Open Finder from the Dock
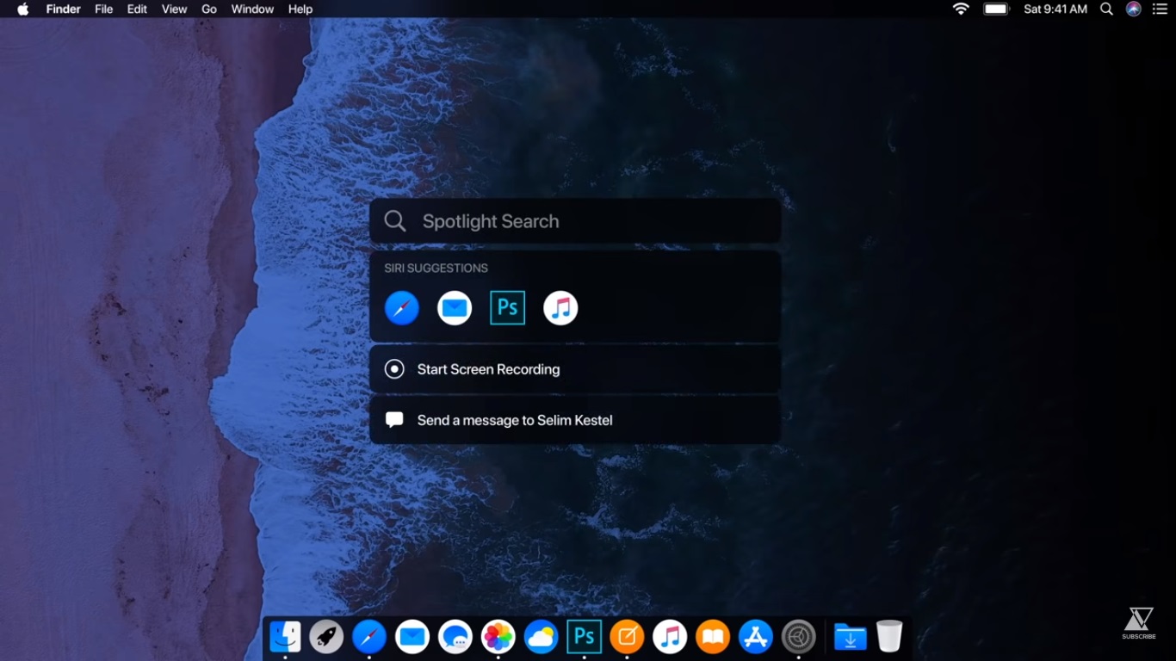This screenshot has width=1176, height=661. [x=285, y=637]
